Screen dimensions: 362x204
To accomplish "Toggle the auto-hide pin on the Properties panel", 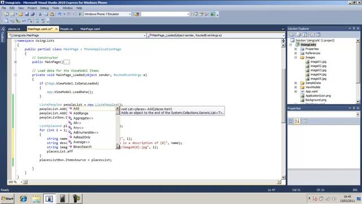I will pos(354,108).
